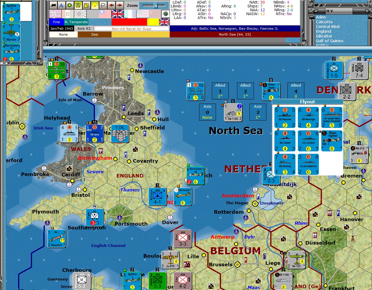Screen dimensions: 372x290
Task: Click the Fine weather indicator
Action: 56,22
